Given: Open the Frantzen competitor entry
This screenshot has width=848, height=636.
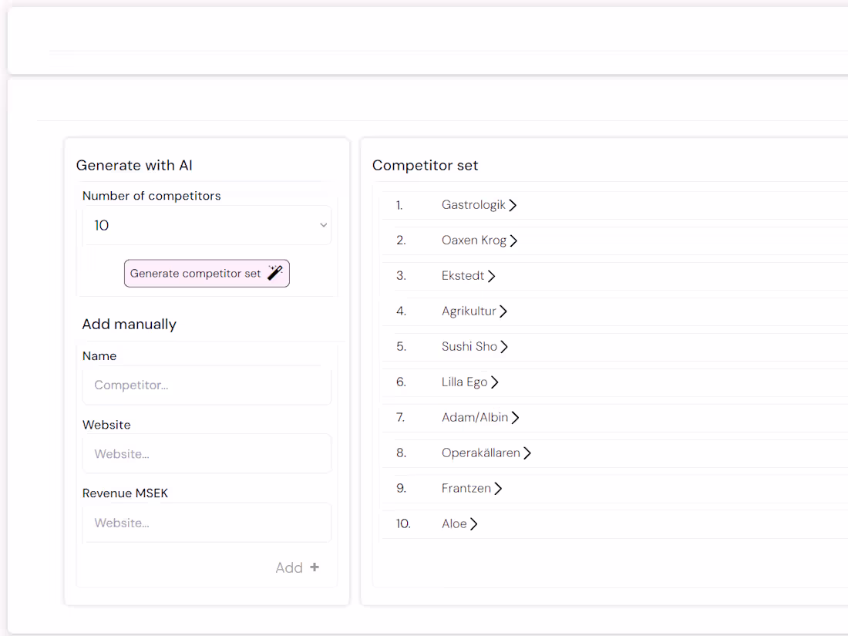Looking at the screenshot, I should click(x=466, y=489).
